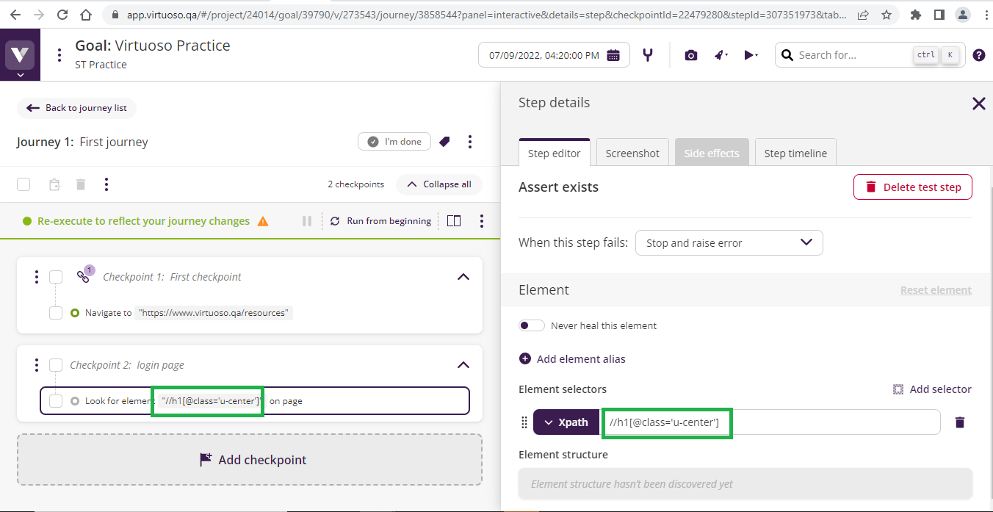Switch to the Step timeline tab
993x512 pixels.
click(x=795, y=154)
